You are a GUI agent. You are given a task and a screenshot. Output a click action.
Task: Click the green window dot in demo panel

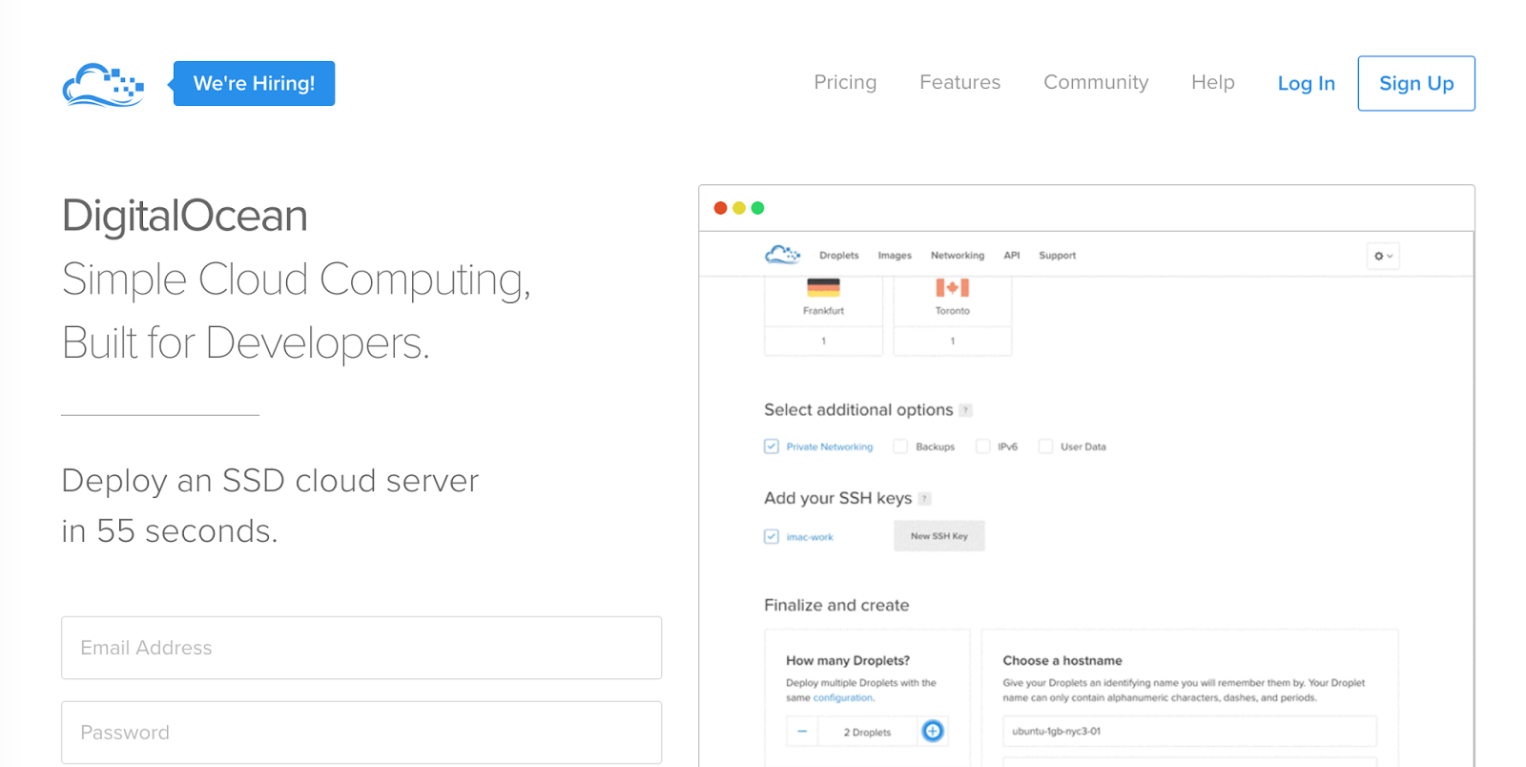click(757, 208)
